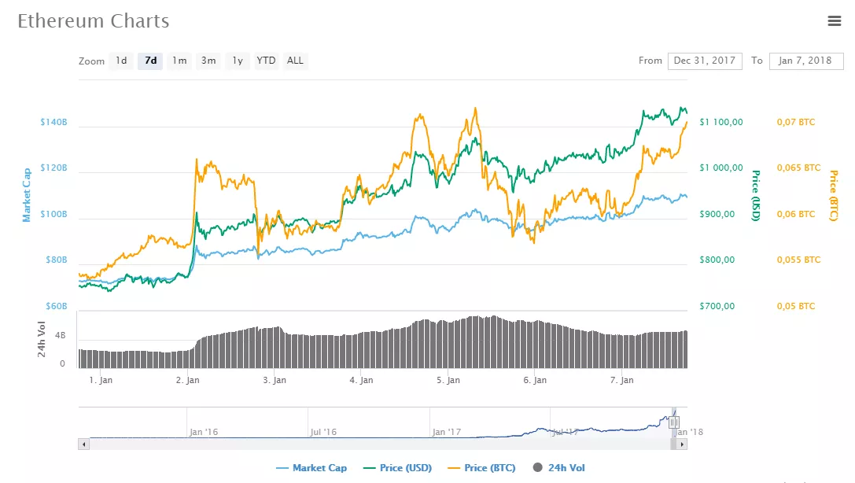This screenshot has height=483, width=855.
Task: Select YTD zoom range
Action: (267, 61)
